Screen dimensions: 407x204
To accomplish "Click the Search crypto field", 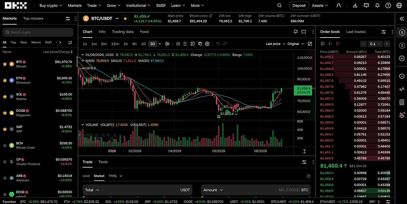I will (38, 32).
